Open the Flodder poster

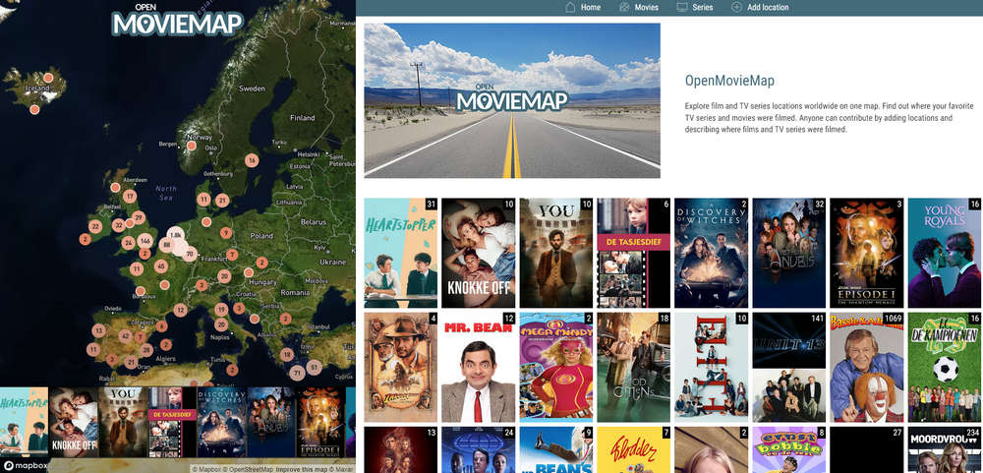coord(634,449)
